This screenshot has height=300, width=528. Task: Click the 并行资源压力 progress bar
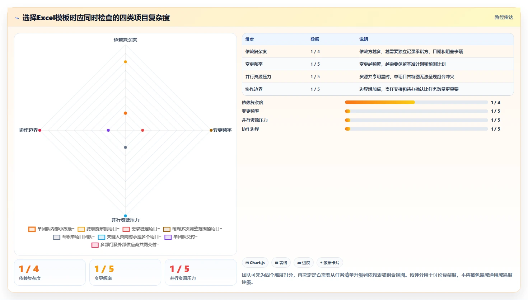[416, 120]
